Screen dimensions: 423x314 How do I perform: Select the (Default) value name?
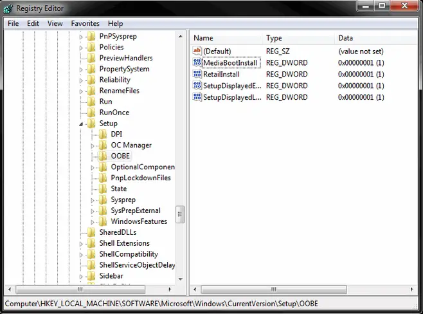[x=217, y=51]
